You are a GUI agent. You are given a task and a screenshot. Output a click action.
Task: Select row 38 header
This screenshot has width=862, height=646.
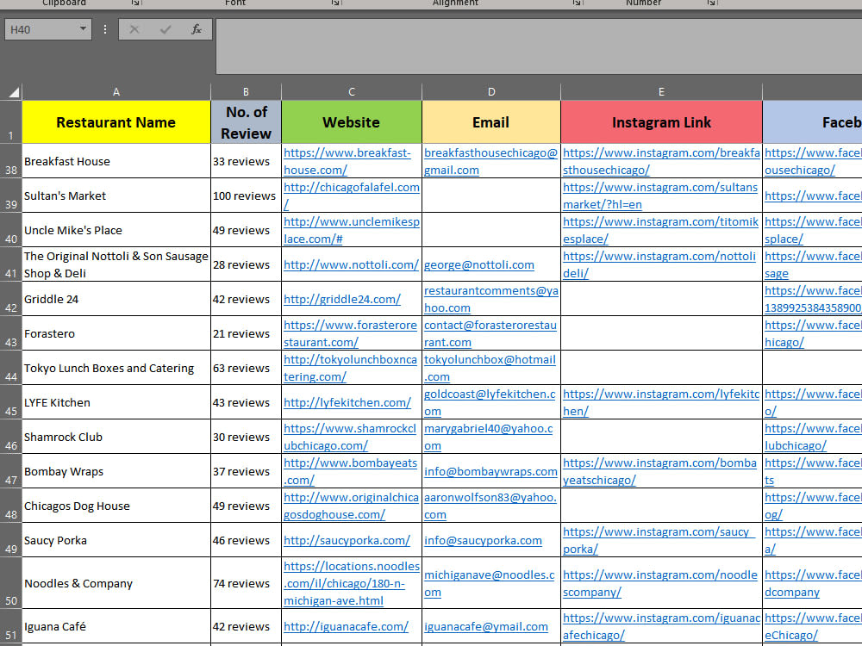tap(11, 161)
